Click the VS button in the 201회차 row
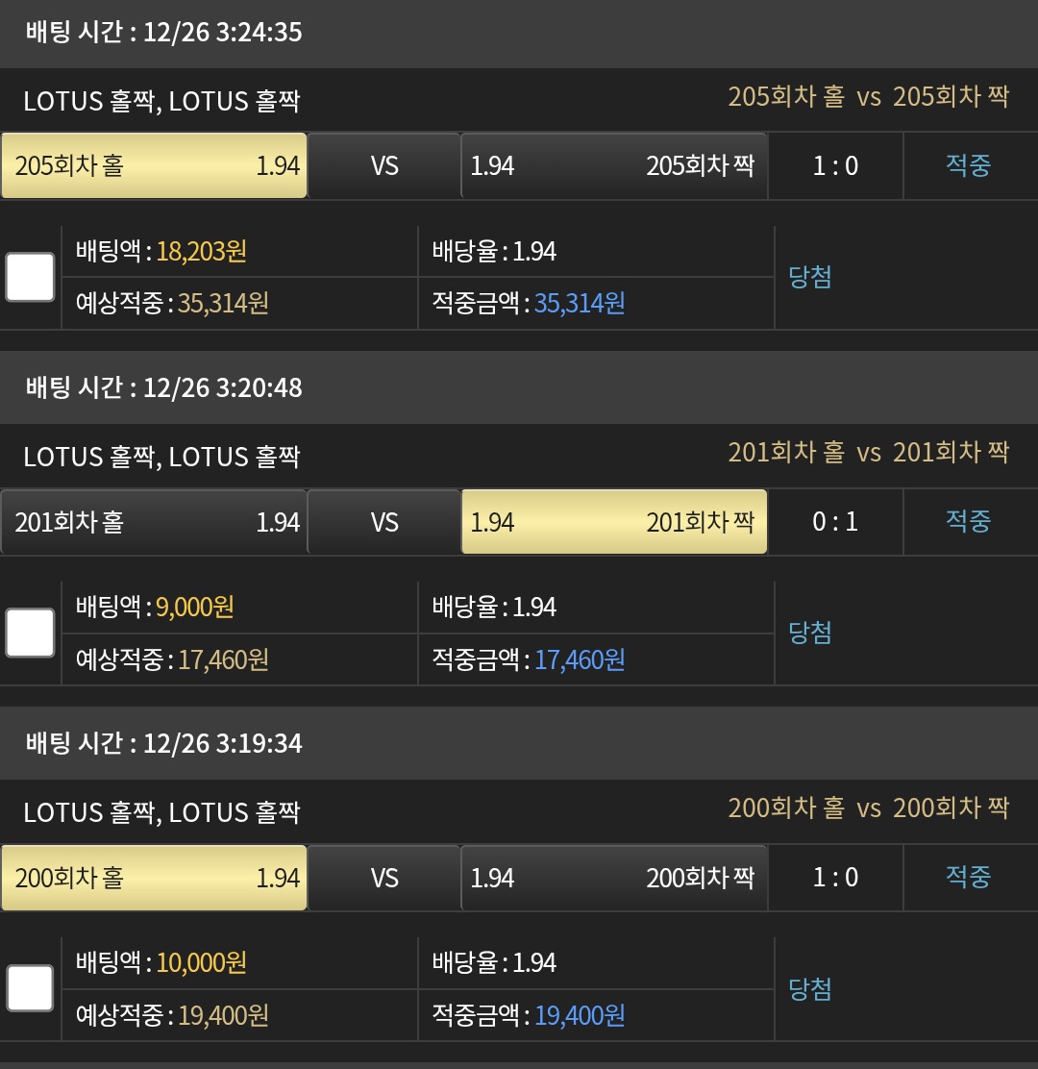Viewport: 1038px width, 1069px height. click(384, 521)
